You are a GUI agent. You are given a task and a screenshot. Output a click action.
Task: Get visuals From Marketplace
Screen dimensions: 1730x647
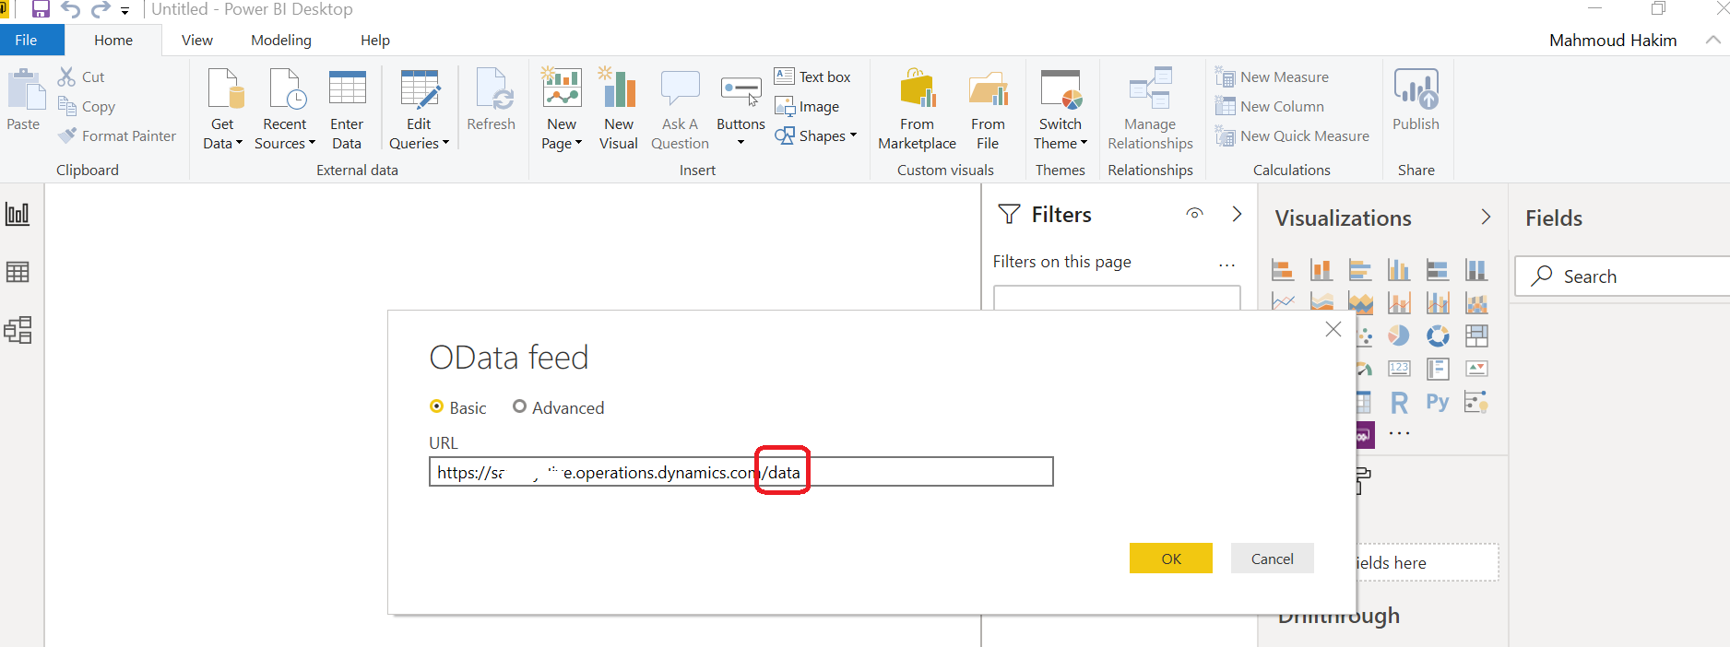coord(917,109)
